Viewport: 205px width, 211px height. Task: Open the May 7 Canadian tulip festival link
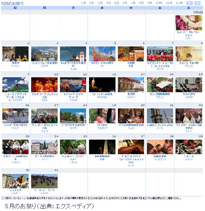(160, 64)
